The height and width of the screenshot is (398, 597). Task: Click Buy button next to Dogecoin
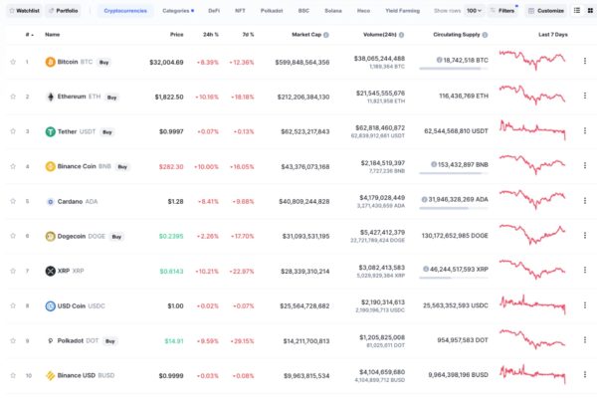tap(116, 237)
